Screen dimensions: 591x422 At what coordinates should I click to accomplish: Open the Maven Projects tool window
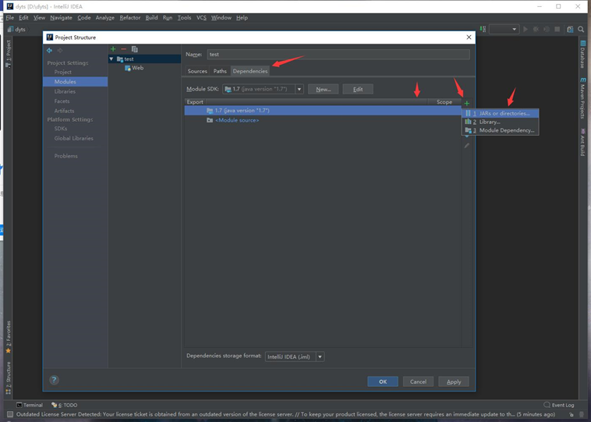[582, 98]
